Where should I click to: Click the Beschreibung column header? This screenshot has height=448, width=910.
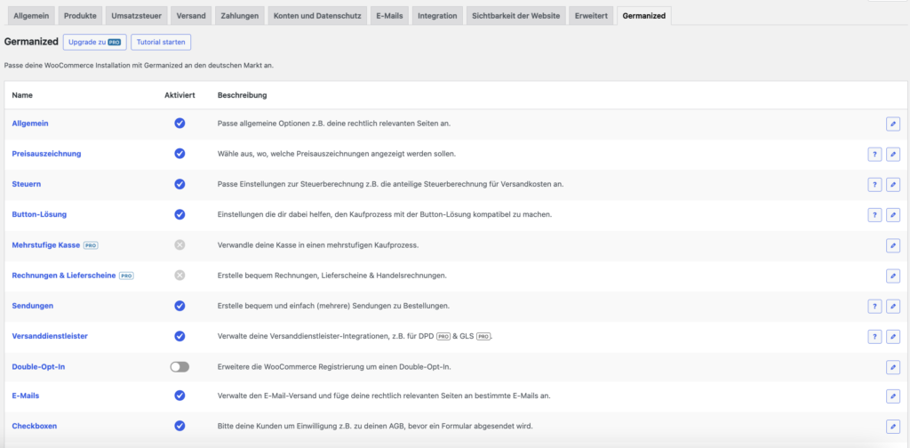point(242,94)
